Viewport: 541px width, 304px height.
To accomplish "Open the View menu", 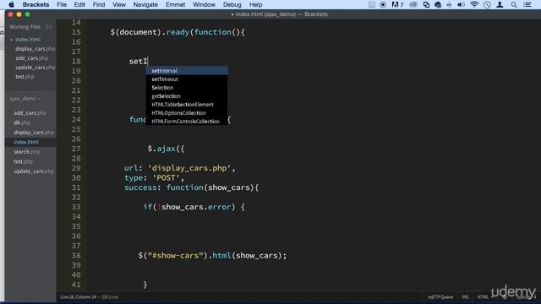I will click(119, 4).
